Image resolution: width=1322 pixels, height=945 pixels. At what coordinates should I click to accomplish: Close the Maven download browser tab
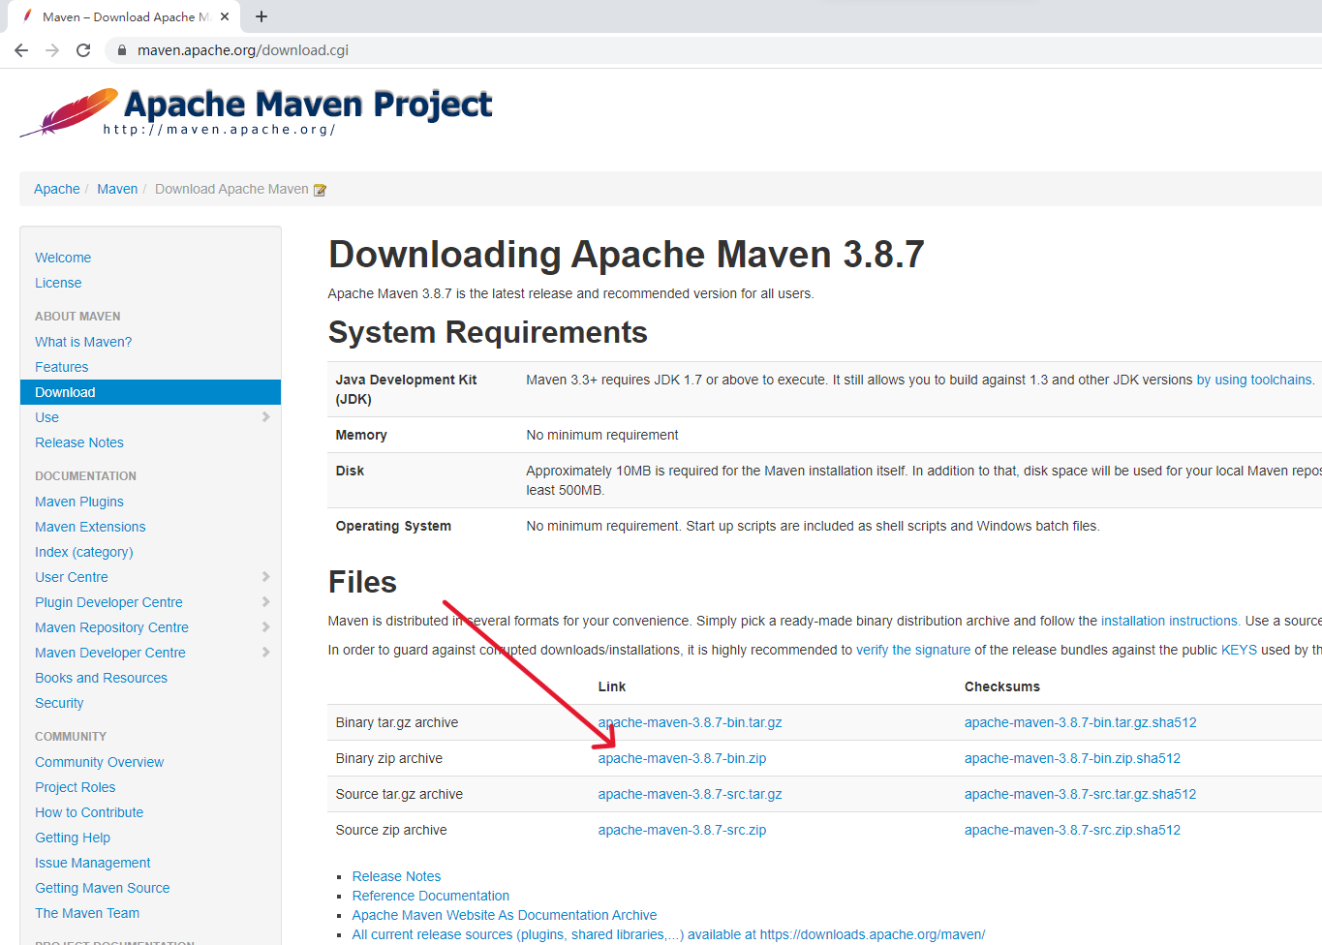point(225,16)
